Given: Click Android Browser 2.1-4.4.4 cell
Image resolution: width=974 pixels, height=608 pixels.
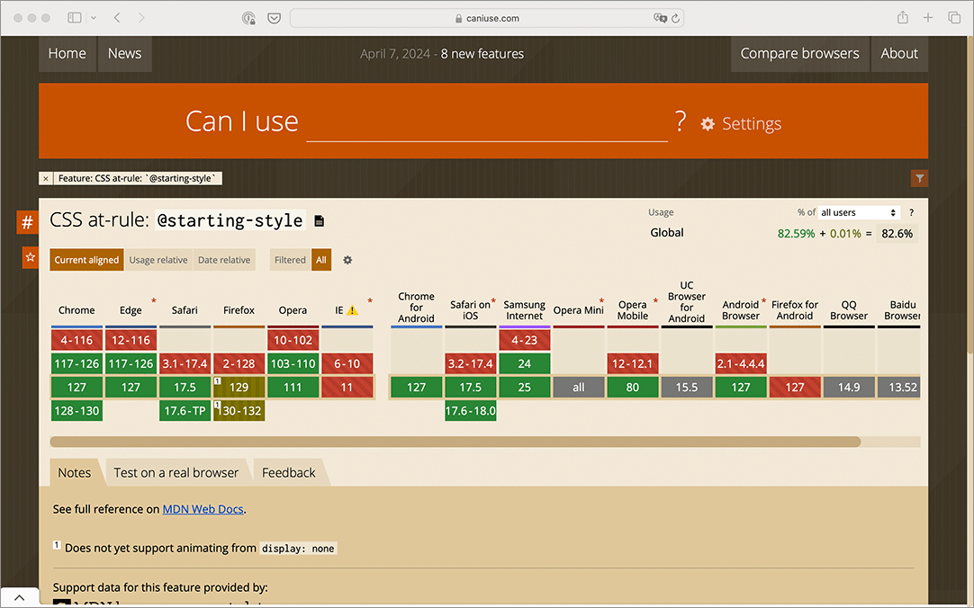Looking at the screenshot, I should (x=741, y=363).
